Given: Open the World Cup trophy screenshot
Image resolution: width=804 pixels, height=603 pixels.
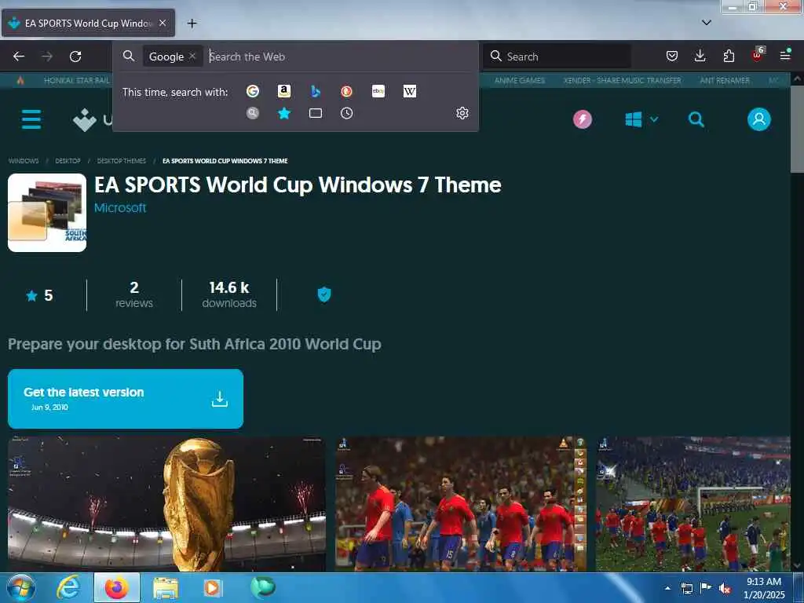Looking at the screenshot, I should pos(166,504).
